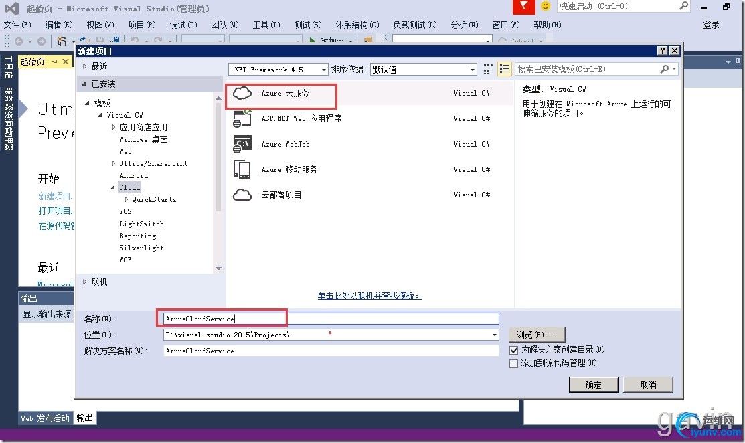Screen dimensions: 745x443
Task: Click the 搜索已安装模板 search field
Action: (x=587, y=70)
